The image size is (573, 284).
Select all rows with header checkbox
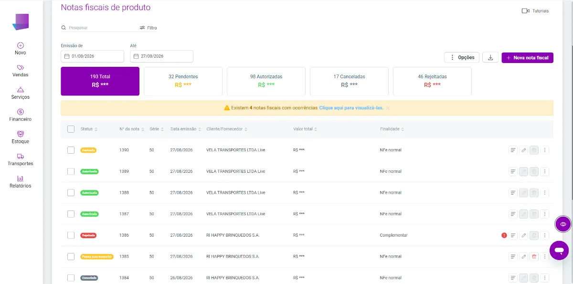[71, 129]
